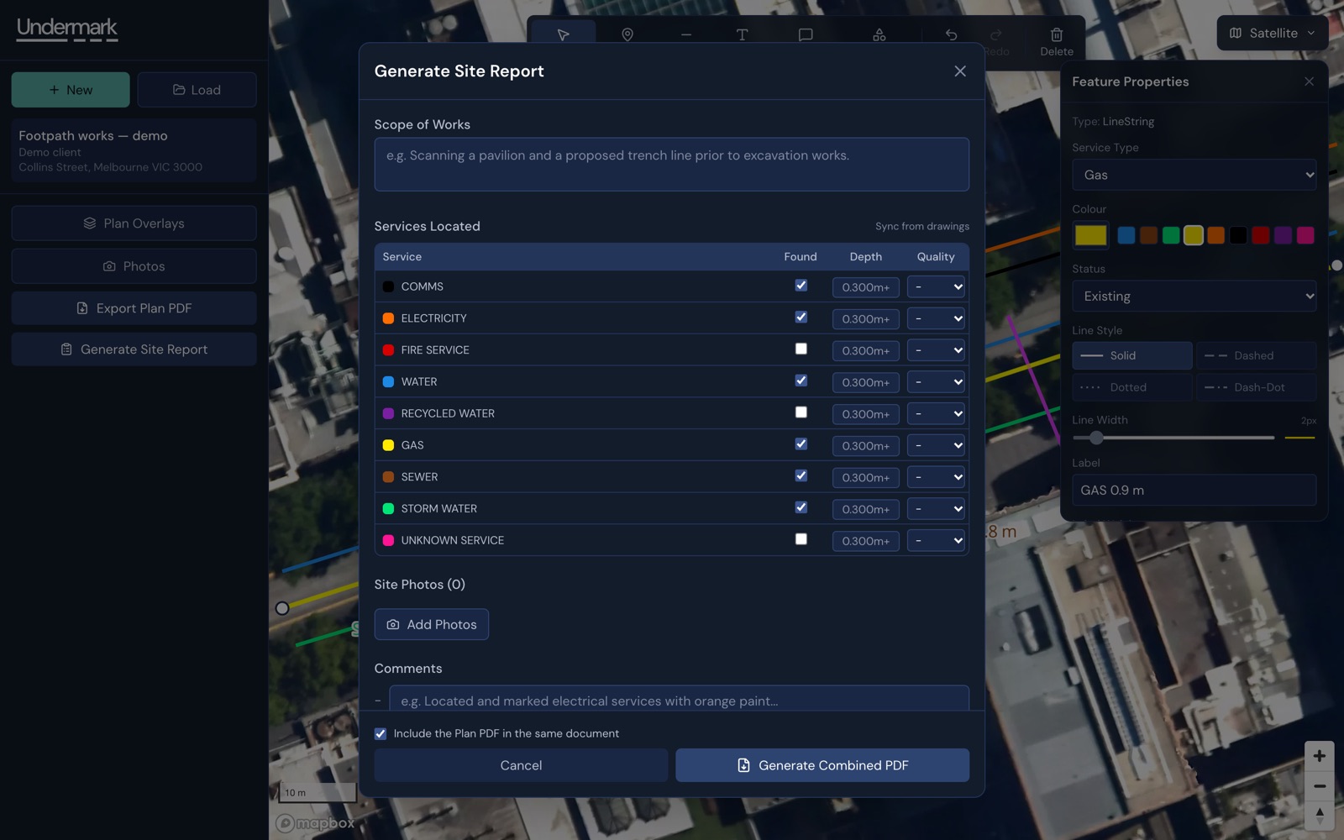
Task: Pick the black colour swatch
Action: tap(1238, 235)
